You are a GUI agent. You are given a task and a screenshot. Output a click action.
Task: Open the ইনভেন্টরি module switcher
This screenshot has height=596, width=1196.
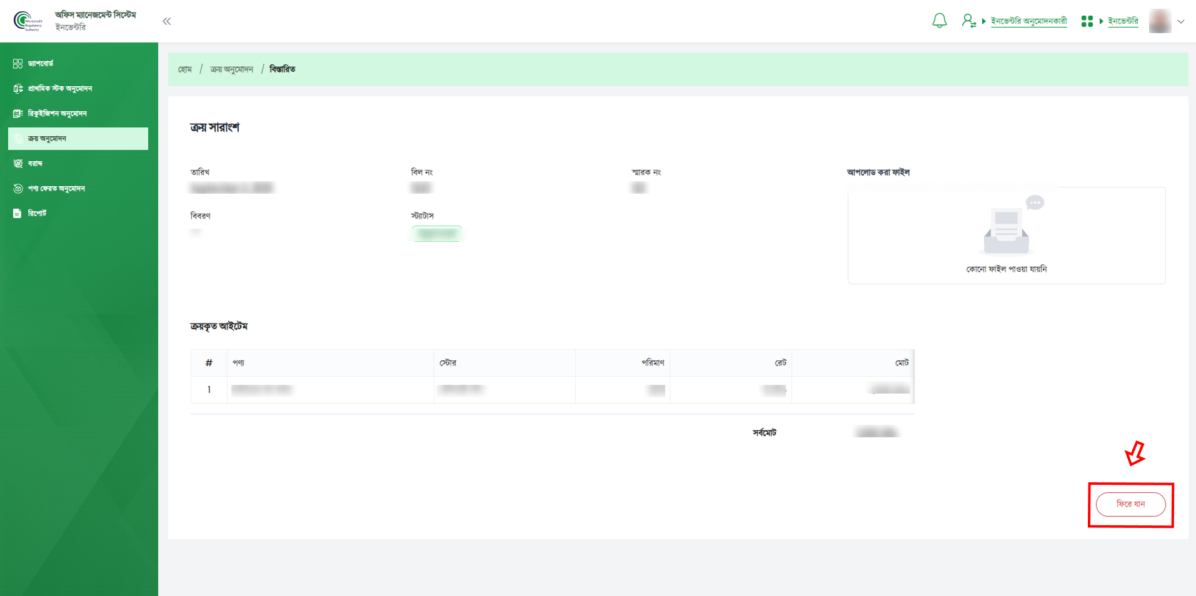coord(1123,21)
